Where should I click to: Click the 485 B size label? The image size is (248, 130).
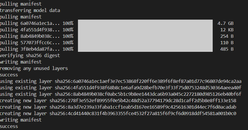pos(227,49)
